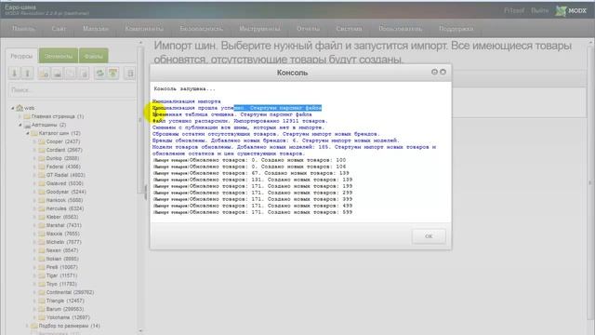Viewport: 595px width, 335px height.
Task: Expand the Hercules tree node
Action: tap(34, 208)
